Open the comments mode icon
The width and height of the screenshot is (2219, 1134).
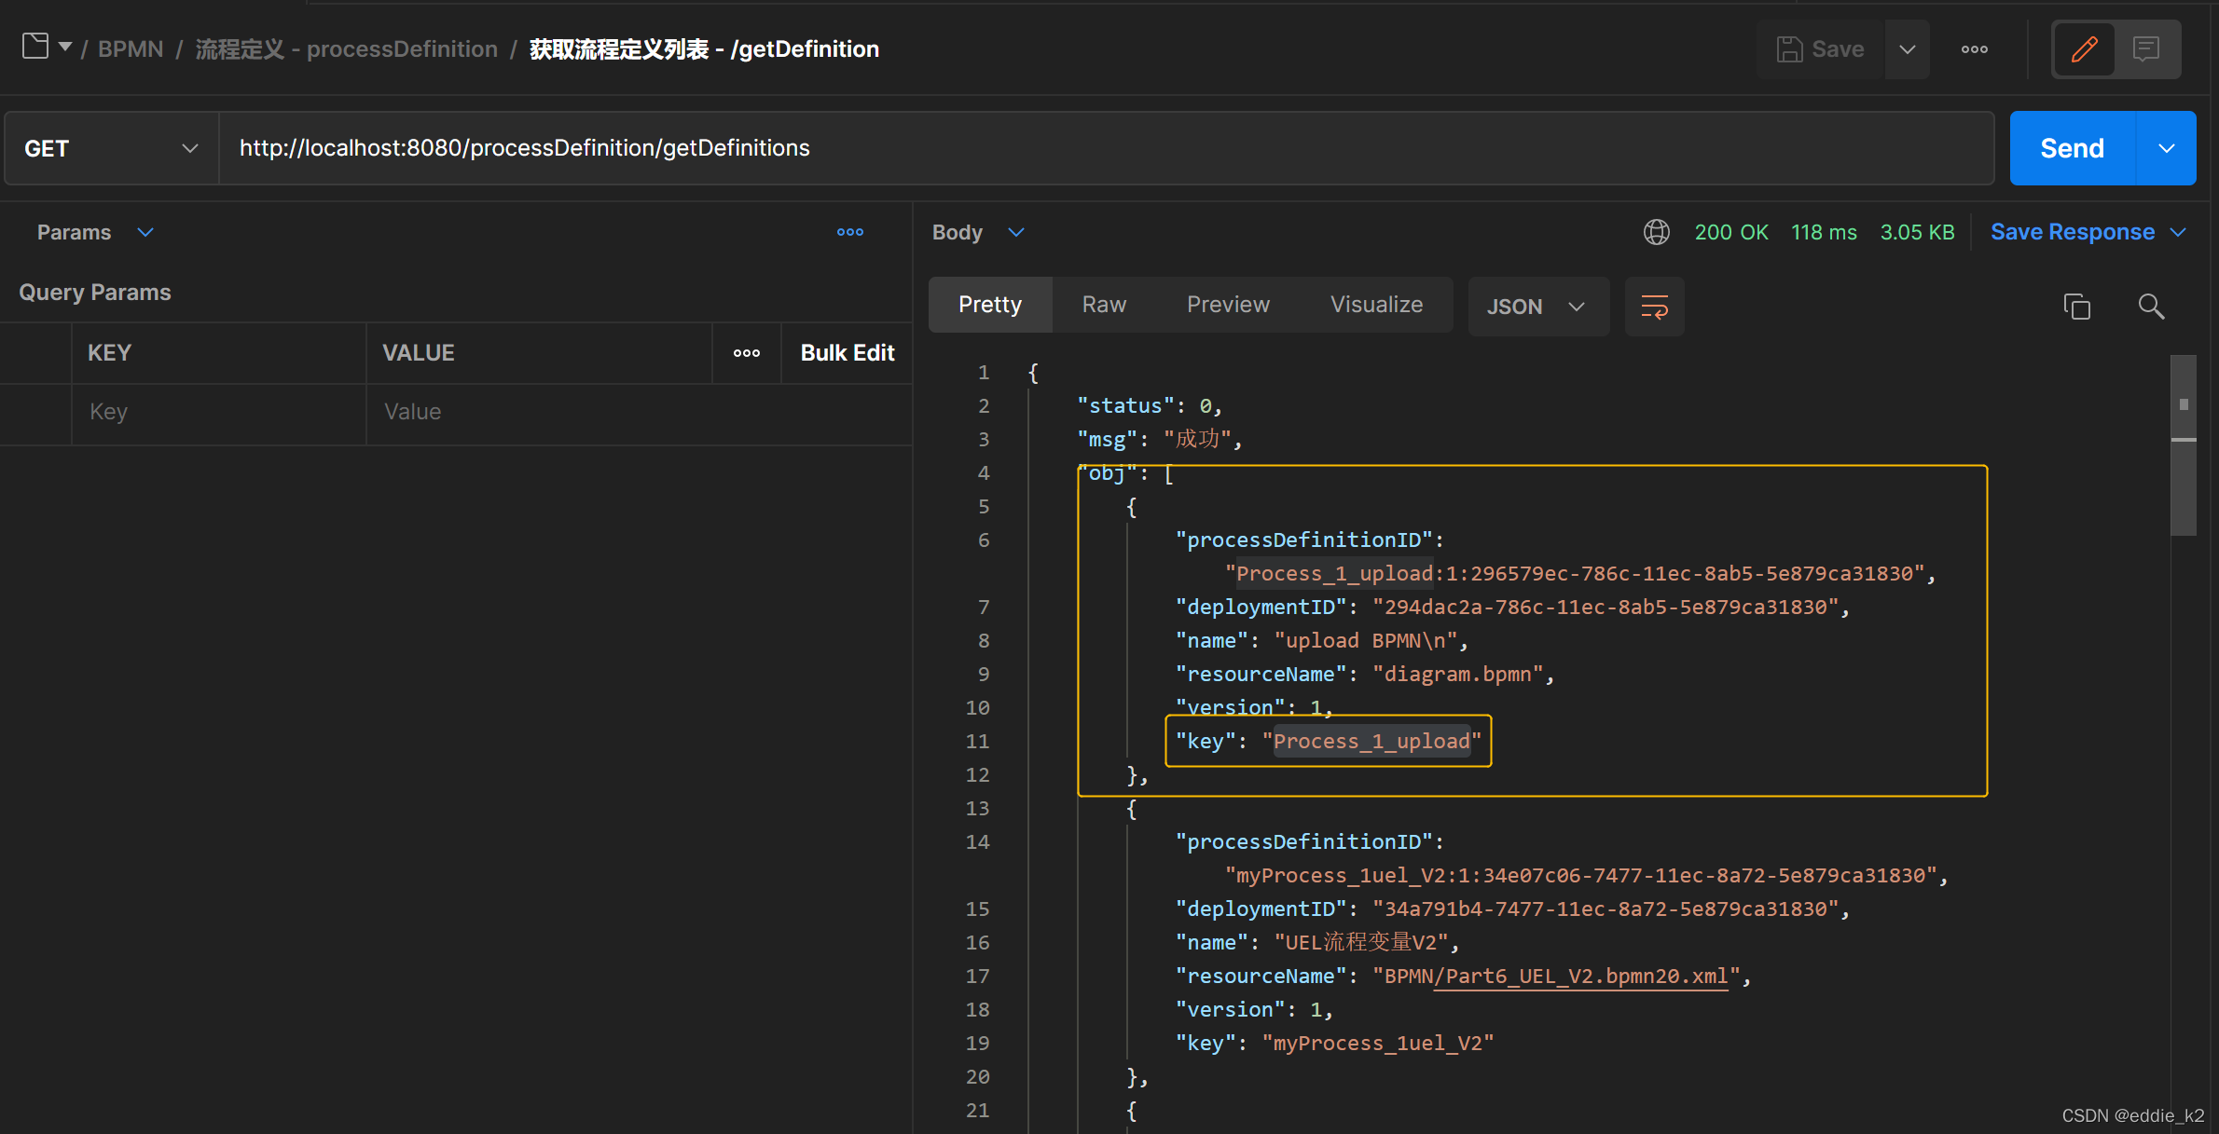(2146, 48)
